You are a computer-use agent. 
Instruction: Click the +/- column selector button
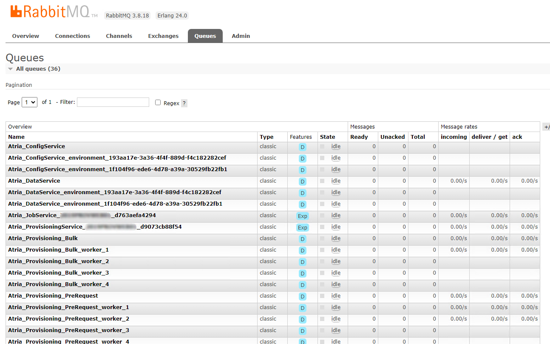(546, 127)
